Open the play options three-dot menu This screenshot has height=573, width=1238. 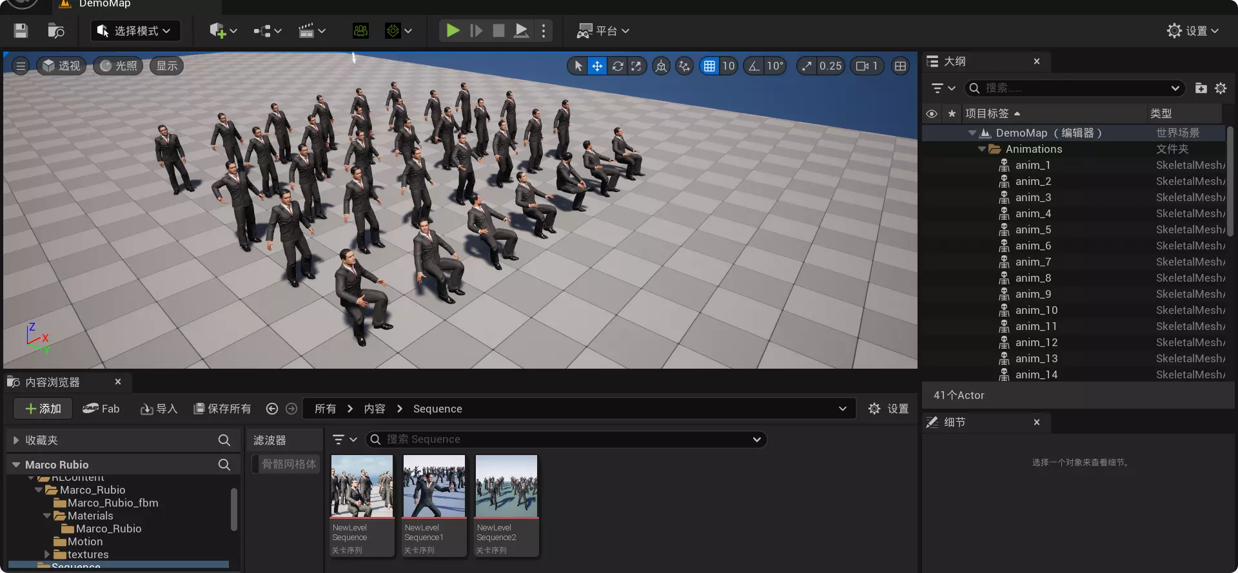(544, 31)
